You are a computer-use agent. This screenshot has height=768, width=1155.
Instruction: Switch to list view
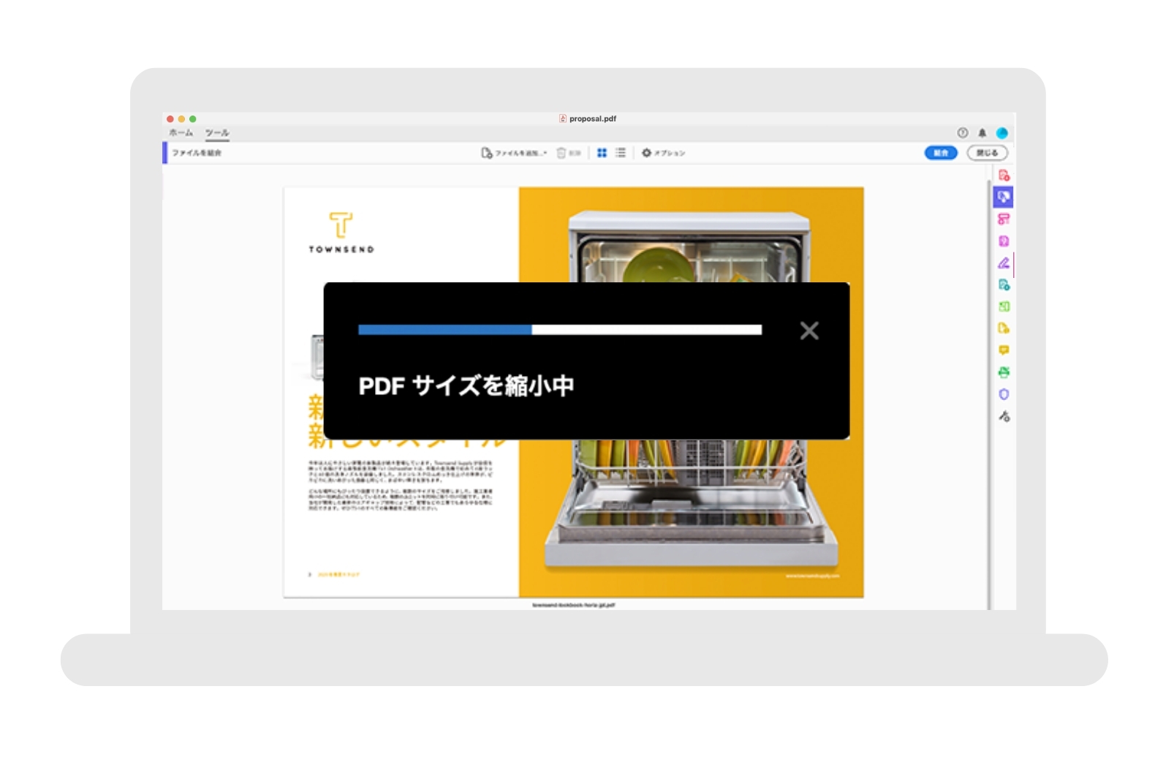tap(621, 153)
